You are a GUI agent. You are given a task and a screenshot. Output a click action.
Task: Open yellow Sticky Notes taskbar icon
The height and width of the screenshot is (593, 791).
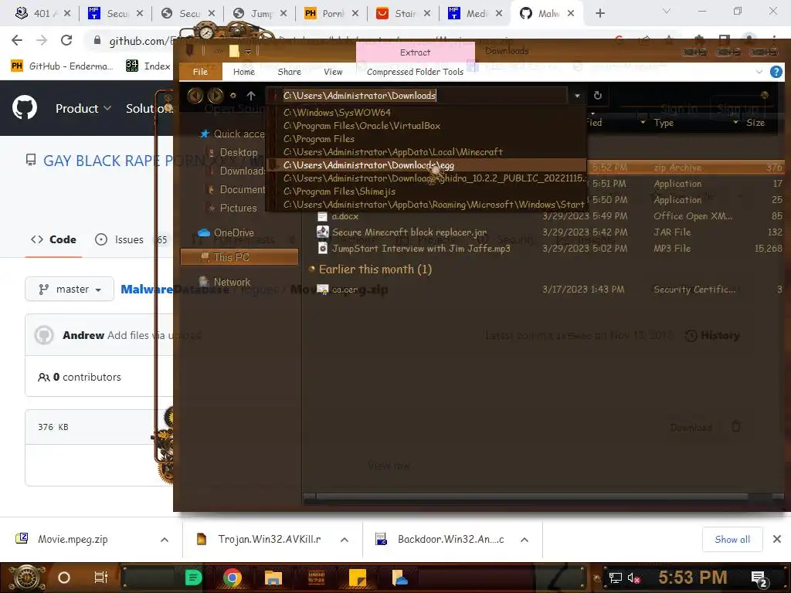(x=357, y=578)
